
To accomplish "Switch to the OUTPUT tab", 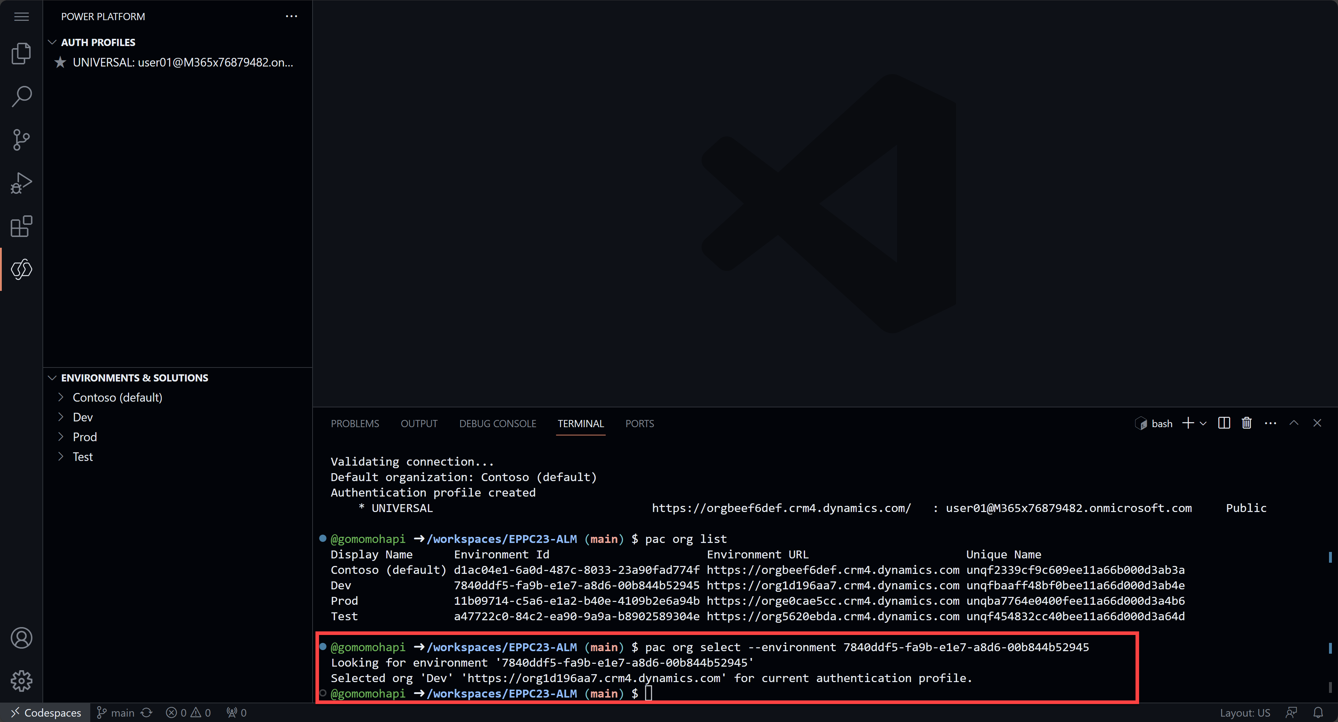I will [419, 423].
